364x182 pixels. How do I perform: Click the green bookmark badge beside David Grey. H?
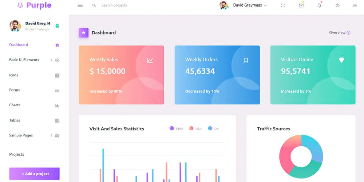click(x=57, y=26)
